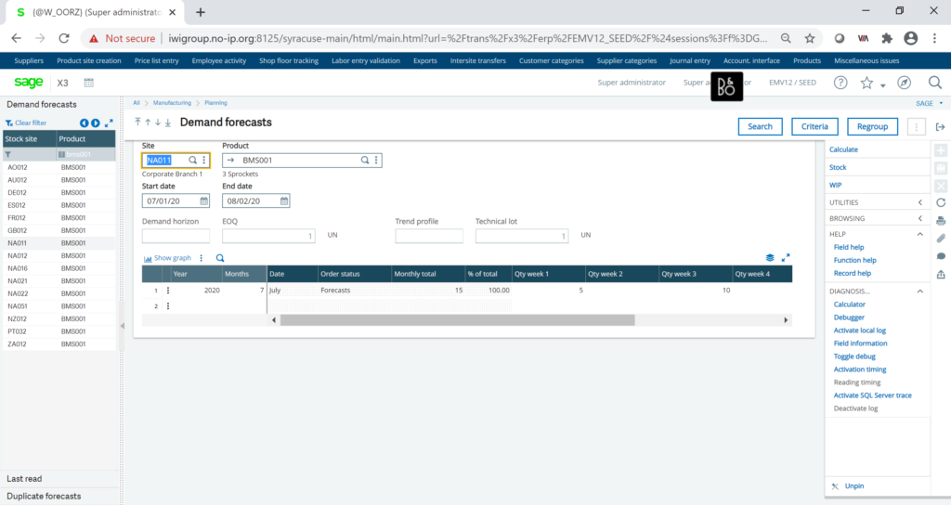Jump to first record arrow

pyautogui.click(x=137, y=122)
